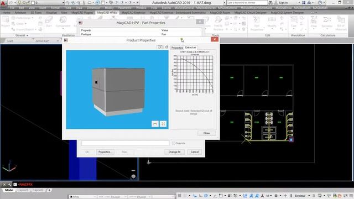354x199 pixels.
Task: Expand the Import/Export dropdown
Action: tap(35, 29)
